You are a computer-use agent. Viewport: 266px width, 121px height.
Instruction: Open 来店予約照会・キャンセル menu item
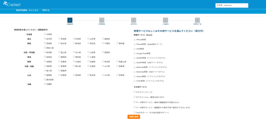pyautogui.click(x=27, y=10)
